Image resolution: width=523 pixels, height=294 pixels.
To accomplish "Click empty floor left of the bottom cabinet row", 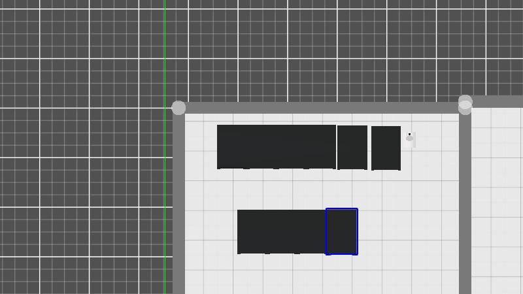I will coord(211,232).
